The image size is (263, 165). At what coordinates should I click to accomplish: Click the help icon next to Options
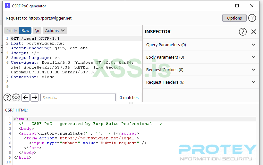tap(252, 18)
